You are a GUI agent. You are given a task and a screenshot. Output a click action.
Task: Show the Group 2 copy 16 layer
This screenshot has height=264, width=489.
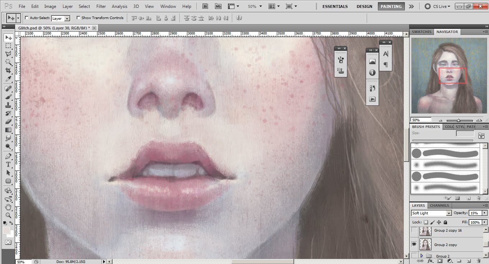pos(414,231)
